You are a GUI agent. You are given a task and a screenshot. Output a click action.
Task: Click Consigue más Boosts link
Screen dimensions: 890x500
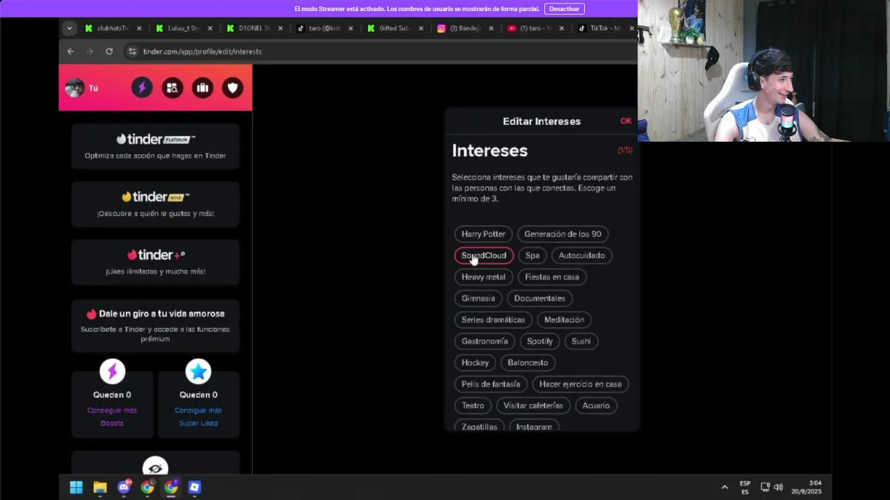(x=112, y=417)
